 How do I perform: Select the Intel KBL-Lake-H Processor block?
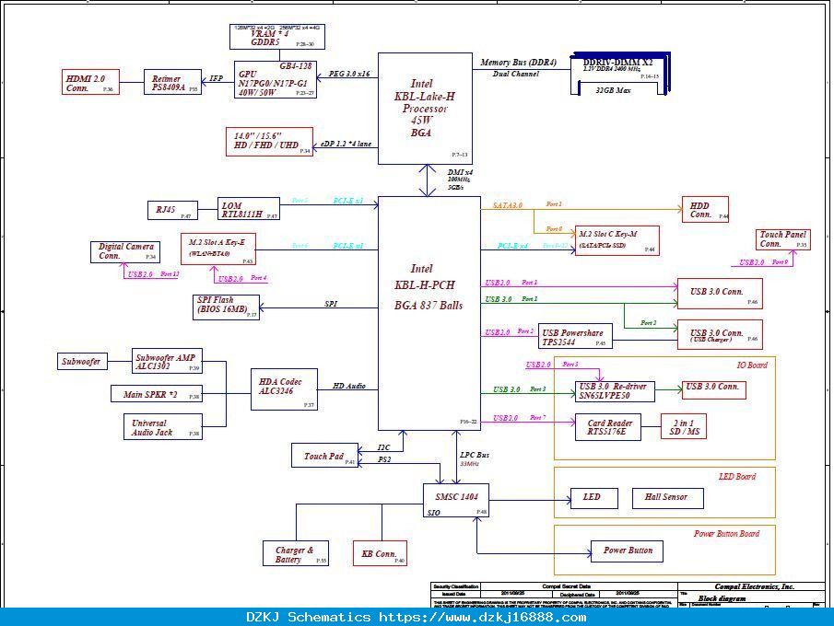click(425, 109)
